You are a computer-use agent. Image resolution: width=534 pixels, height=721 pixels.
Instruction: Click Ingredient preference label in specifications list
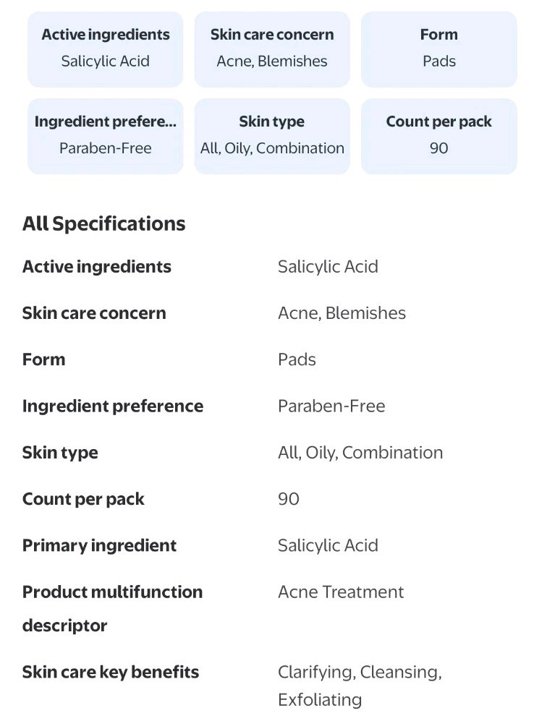pos(113,406)
